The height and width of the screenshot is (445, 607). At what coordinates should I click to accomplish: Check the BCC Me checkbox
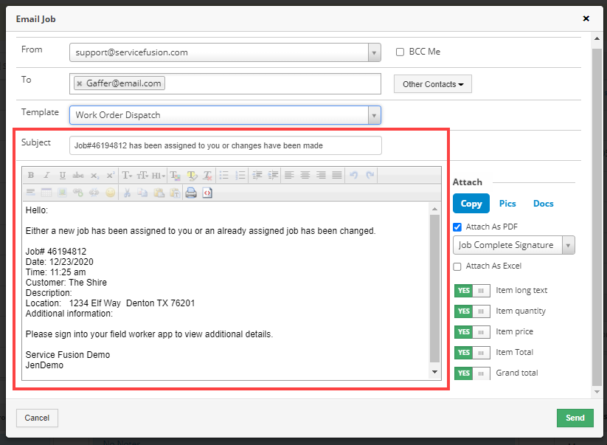400,52
